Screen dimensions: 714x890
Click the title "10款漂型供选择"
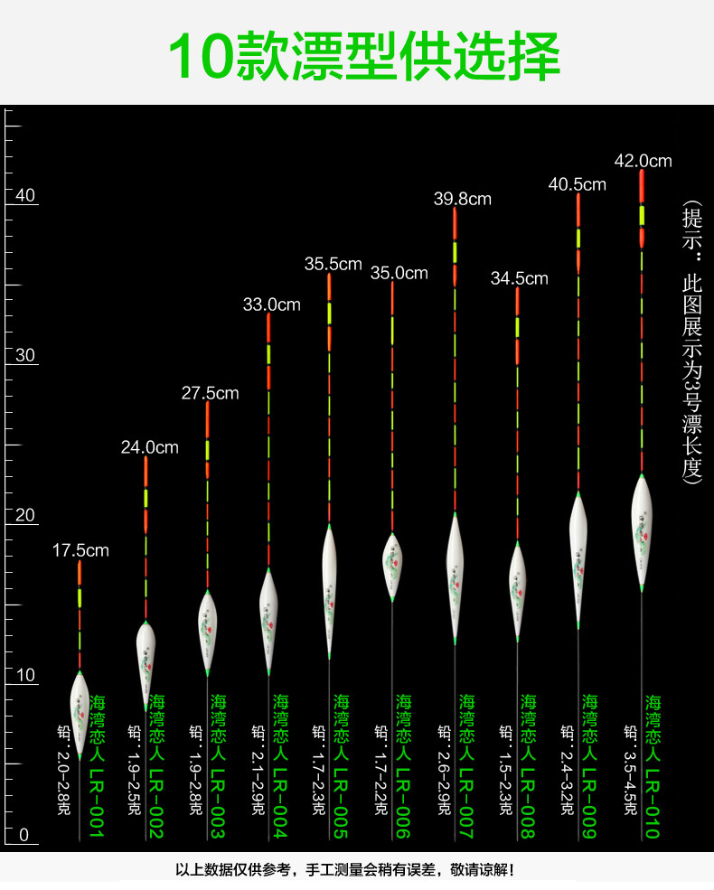364,56
